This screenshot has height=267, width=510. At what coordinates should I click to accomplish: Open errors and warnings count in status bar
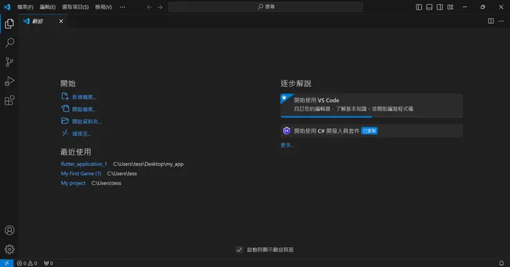point(27,264)
